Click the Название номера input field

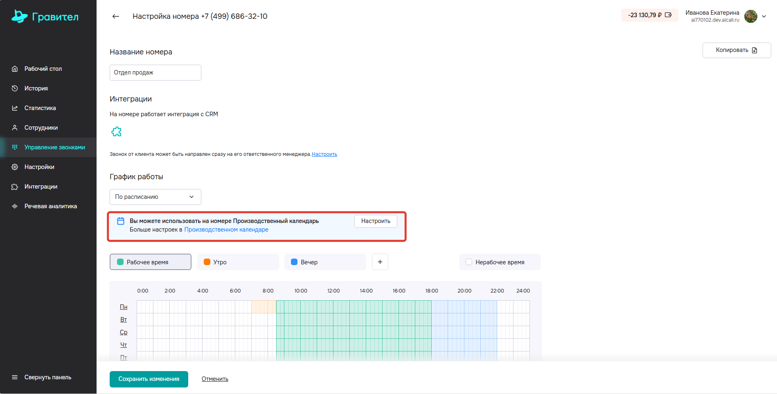point(155,72)
